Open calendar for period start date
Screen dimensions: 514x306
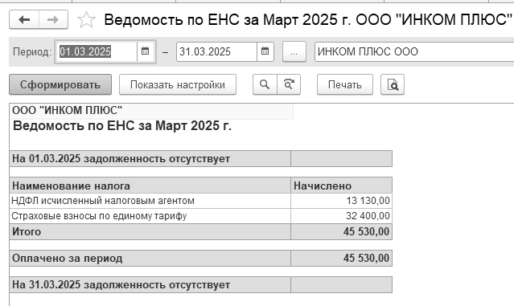(x=145, y=51)
